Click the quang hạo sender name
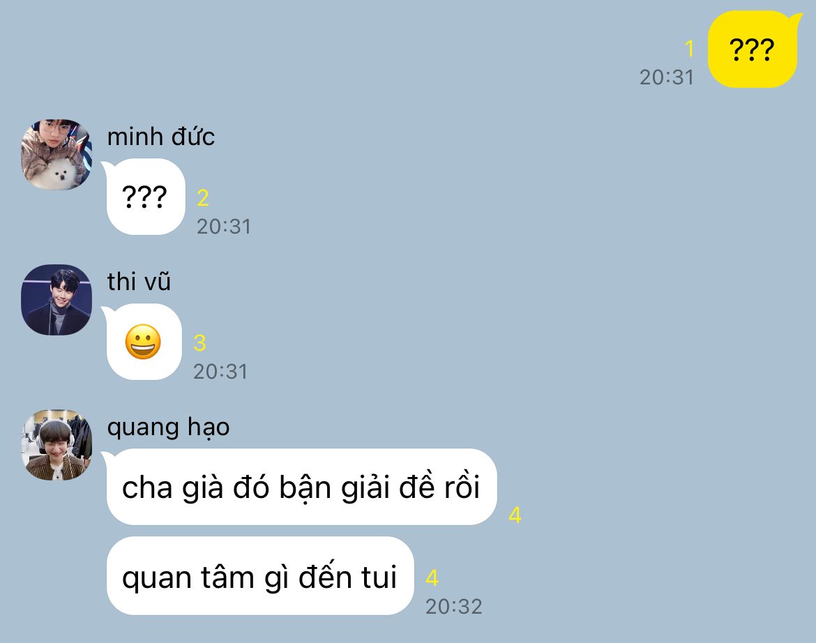 tap(168, 428)
